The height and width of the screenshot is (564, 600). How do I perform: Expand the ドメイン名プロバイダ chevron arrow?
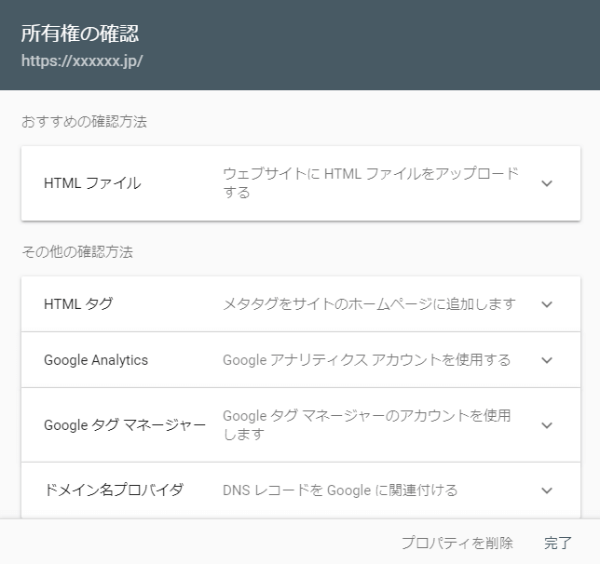547,490
